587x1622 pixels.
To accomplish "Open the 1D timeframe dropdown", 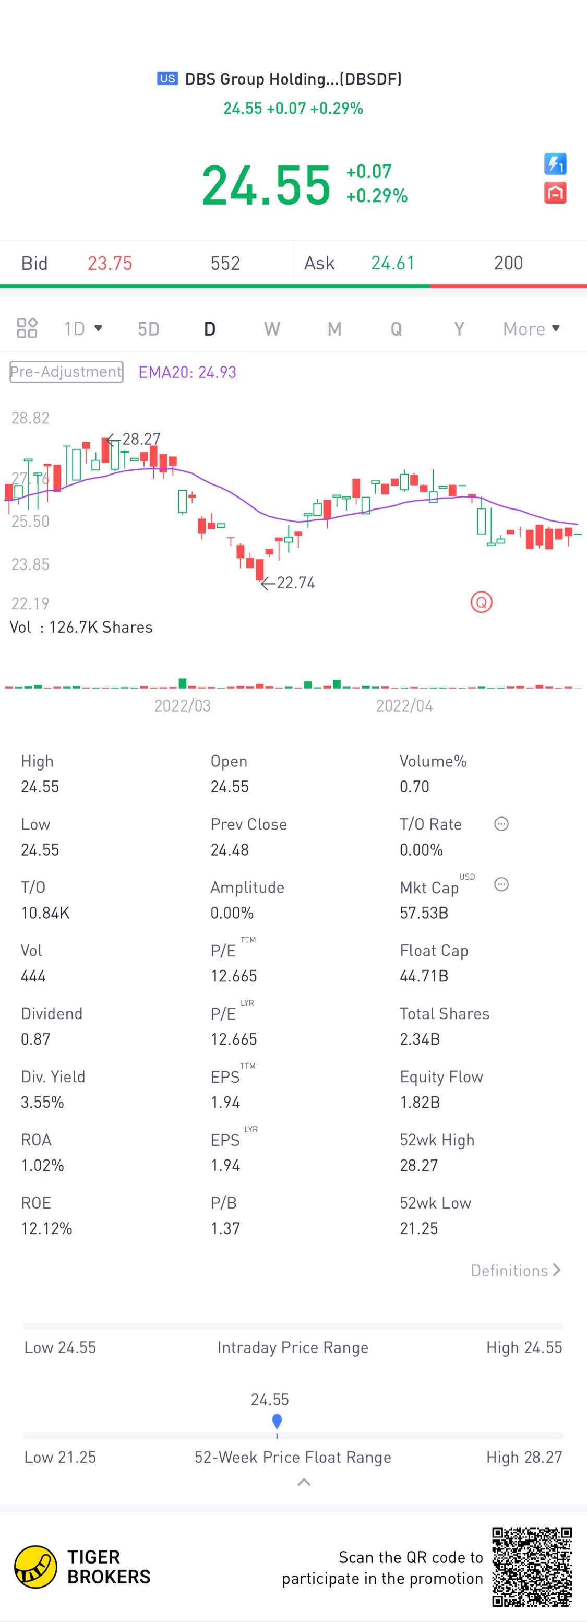I will (x=83, y=328).
